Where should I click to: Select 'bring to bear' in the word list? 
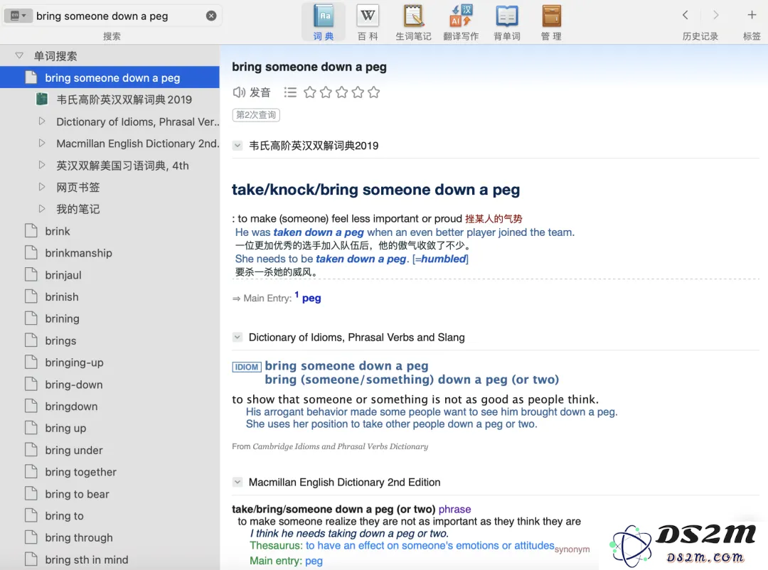(110, 494)
